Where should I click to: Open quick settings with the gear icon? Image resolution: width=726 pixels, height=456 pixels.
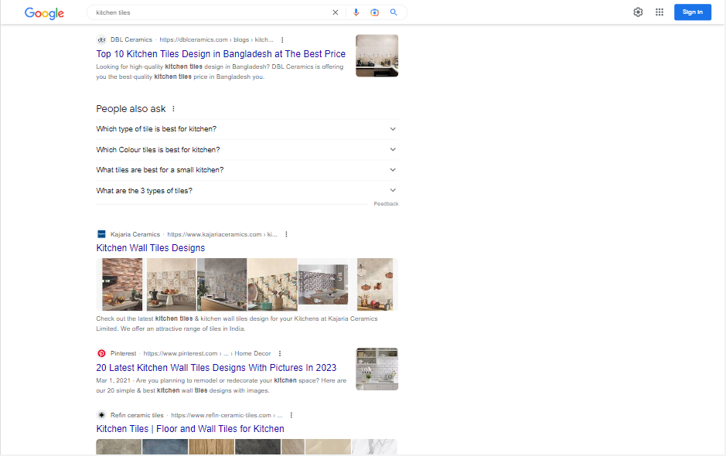pos(638,12)
